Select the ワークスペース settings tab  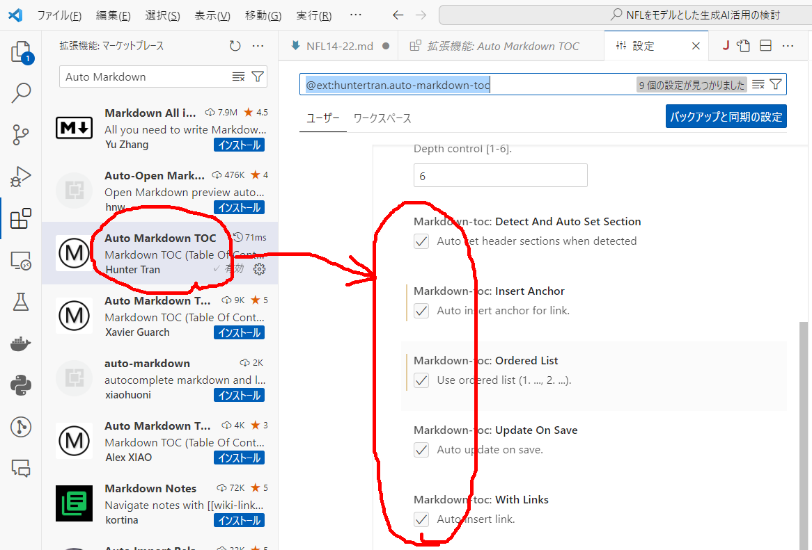tap(382, 118)
